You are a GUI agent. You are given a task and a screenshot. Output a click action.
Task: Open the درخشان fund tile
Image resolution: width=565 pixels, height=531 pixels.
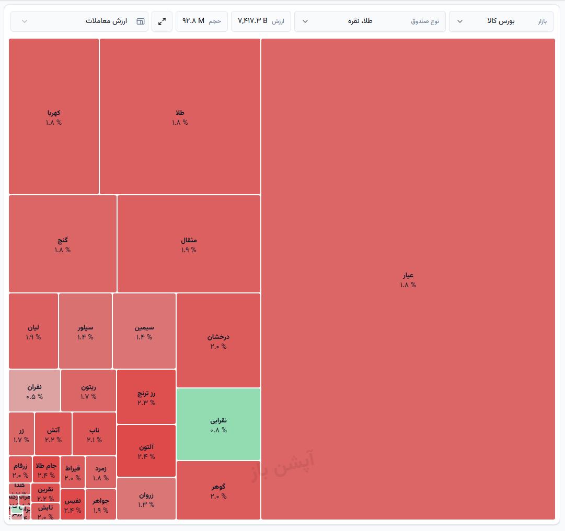(218, 340)
